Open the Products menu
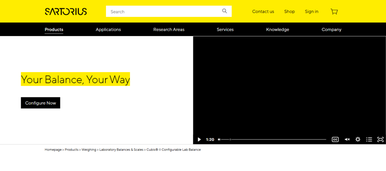 pyautogui.click(x=54, y=29)
